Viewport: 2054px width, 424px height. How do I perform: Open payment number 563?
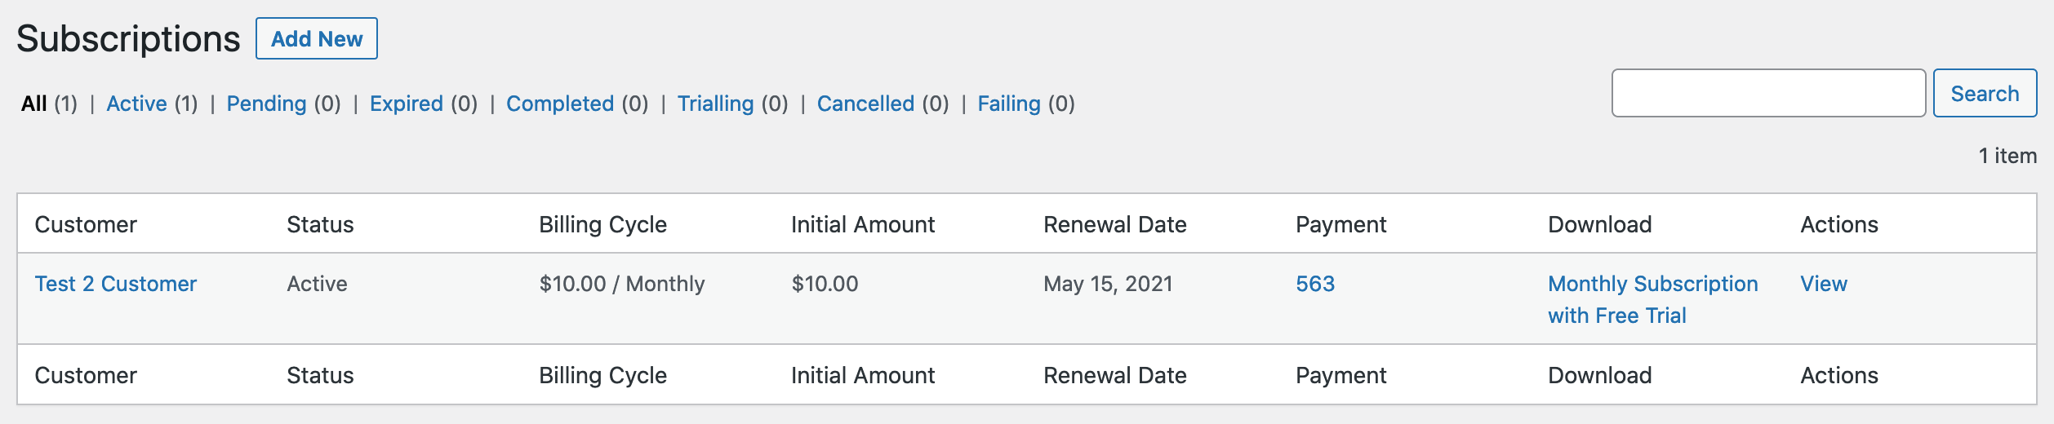click(1315, 284)
